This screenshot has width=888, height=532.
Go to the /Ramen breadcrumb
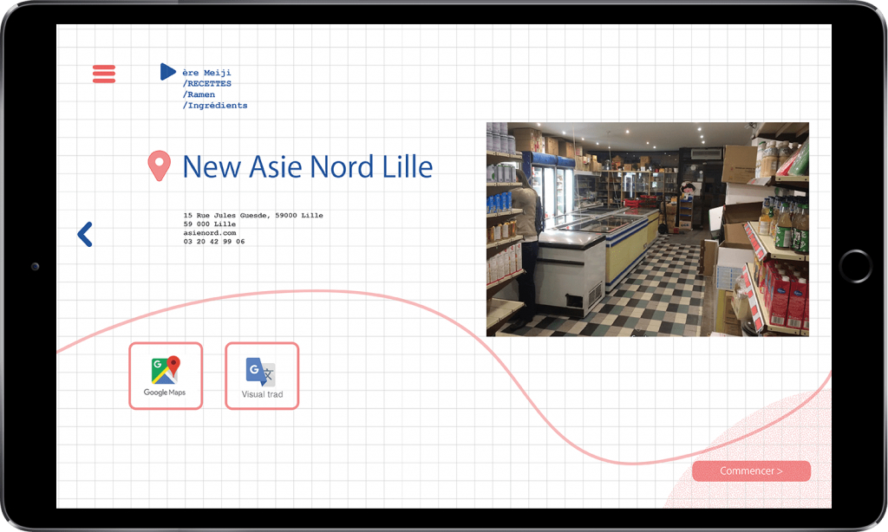click(199, 94)
